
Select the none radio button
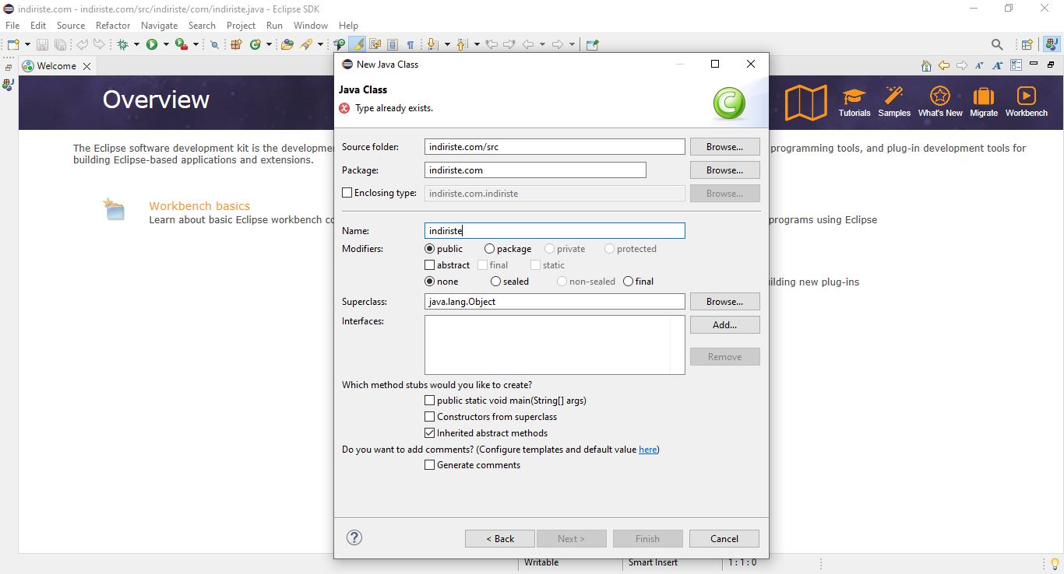point(430,282)
